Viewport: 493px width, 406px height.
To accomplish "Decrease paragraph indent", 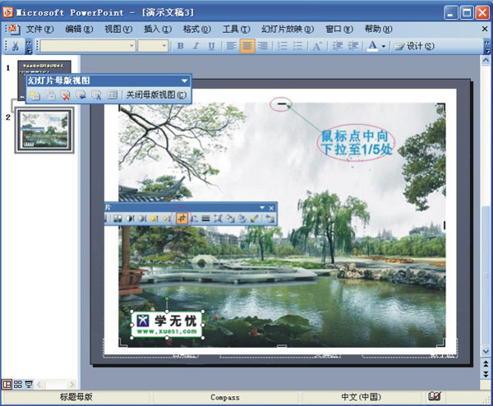I will (338, 46).
